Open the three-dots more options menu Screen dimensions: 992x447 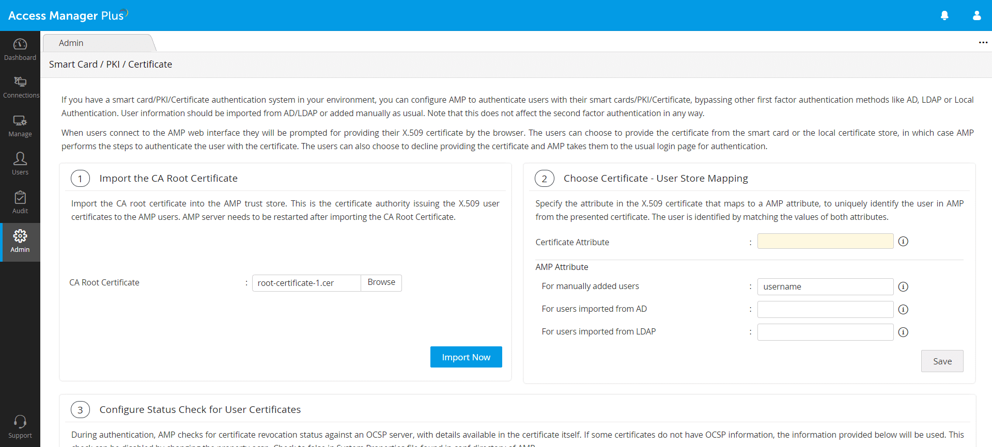tap(983, 42)
